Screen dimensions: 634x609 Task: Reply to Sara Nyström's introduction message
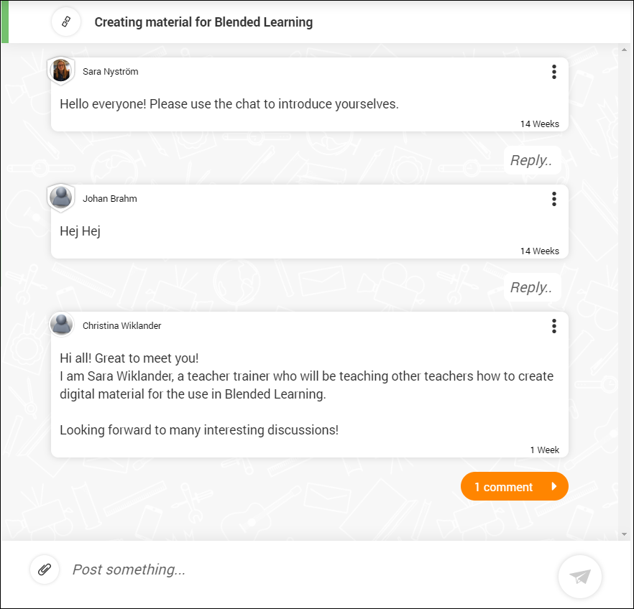[x=531, y=159]
